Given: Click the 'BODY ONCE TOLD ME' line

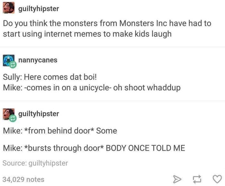Looking at the screenshot, I should 94,148.
